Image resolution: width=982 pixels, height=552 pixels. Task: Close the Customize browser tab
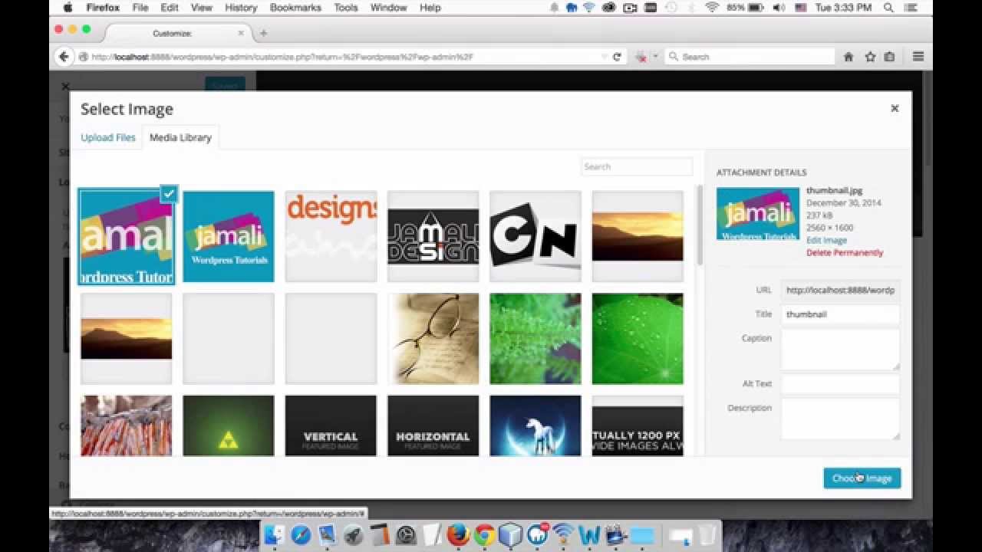point(241,33)
